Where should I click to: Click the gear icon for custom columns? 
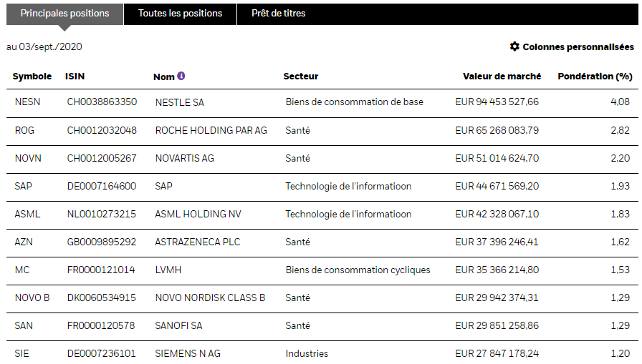pyautogui.click(x=514, y=46)
